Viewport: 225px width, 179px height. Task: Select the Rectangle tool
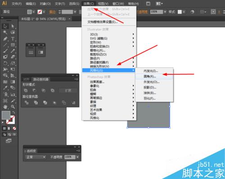click(x=13, y=45)
